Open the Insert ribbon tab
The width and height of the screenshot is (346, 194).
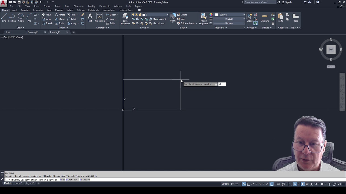(x=14, y=10)
